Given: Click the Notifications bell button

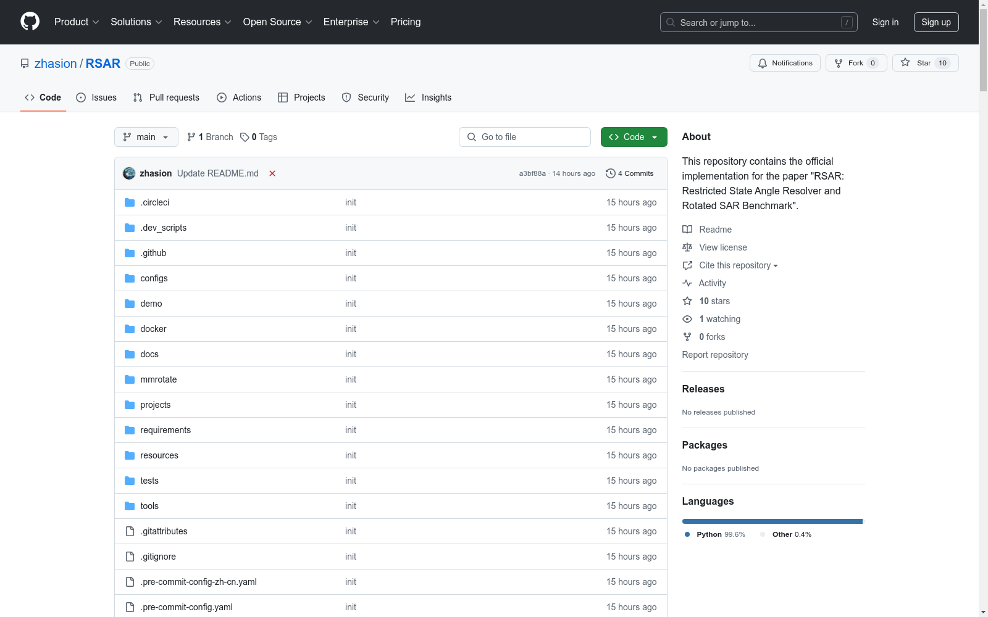Looking at the screenshot, I should [x=785, y=63].
